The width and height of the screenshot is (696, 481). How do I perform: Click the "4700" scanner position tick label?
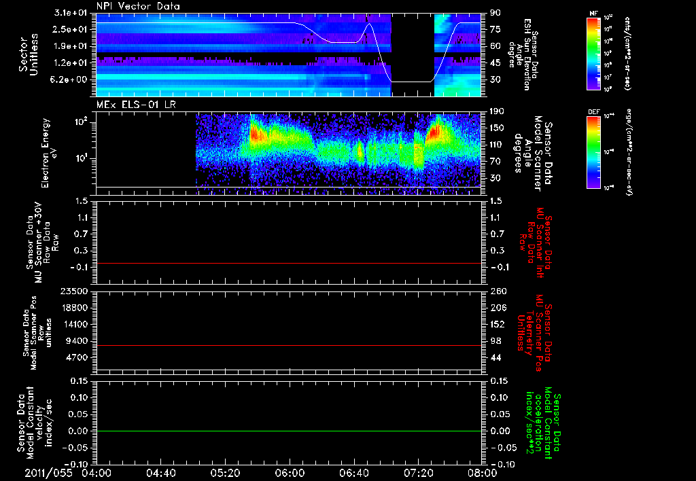tap(78, 357)
